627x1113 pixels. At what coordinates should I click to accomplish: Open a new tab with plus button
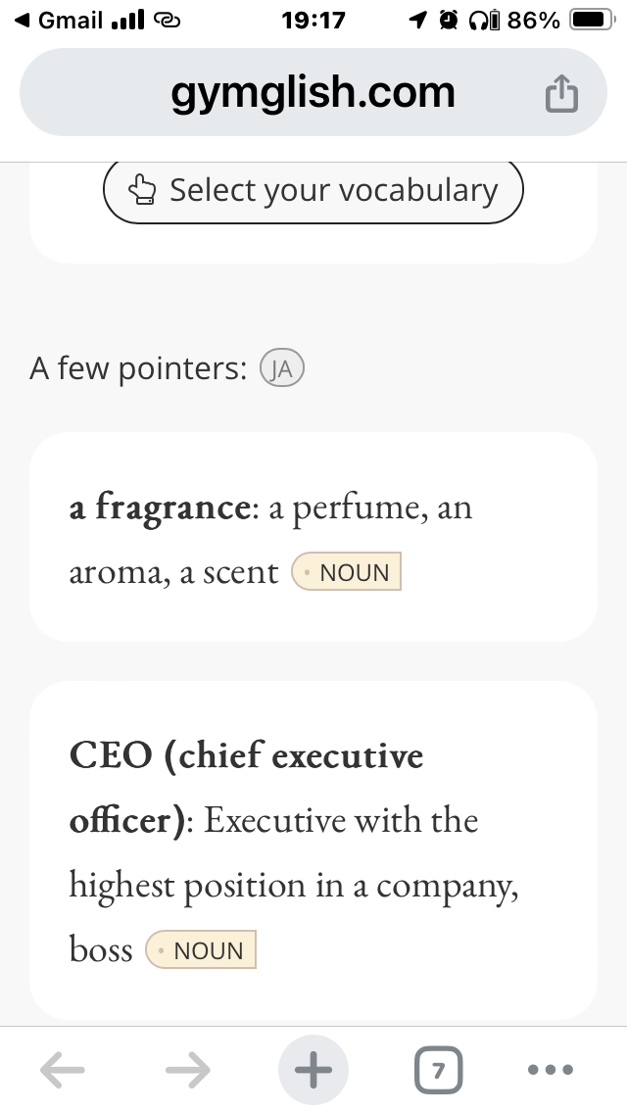(313, 1070)
